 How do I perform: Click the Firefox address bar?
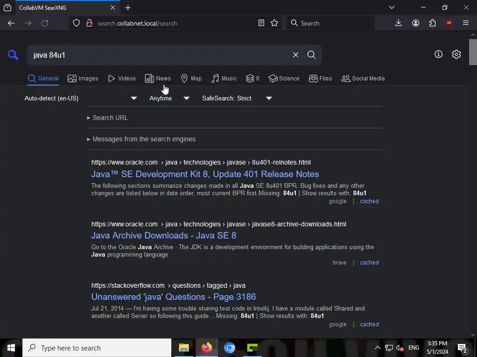175,23
